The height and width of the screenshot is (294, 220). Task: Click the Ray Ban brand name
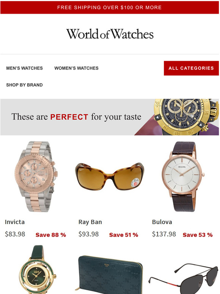click(90, 222)
